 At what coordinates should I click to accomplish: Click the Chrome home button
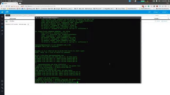[x=9, y=6]
